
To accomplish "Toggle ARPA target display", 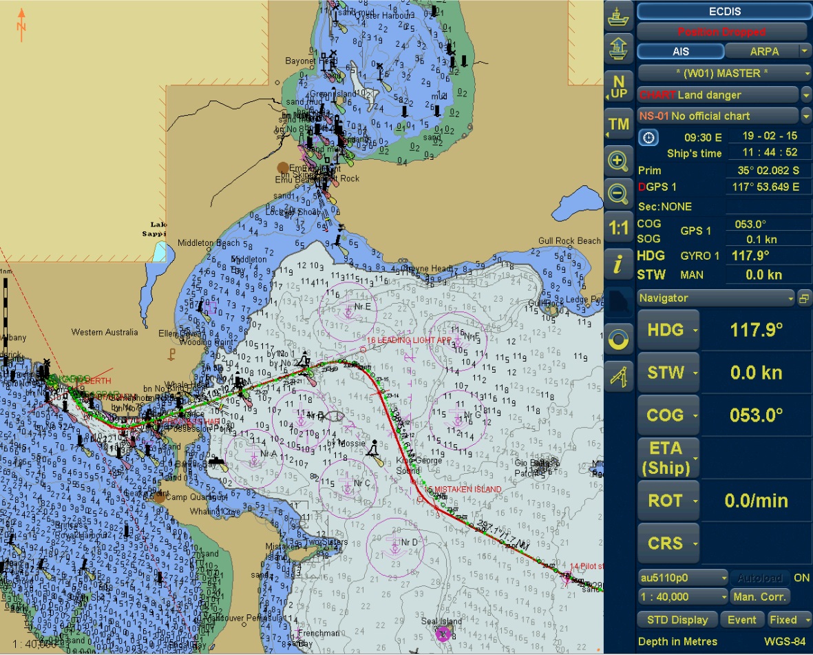I will (x=763, y=52).
